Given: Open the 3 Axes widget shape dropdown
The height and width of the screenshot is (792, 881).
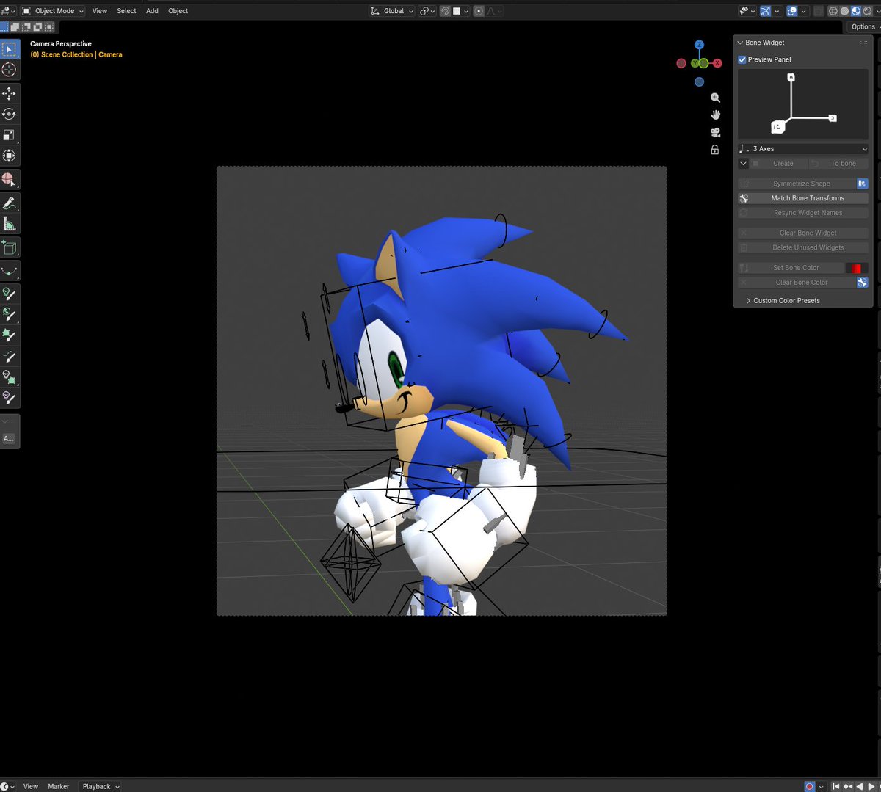Looking at the screenshot, I should (803, 149).
